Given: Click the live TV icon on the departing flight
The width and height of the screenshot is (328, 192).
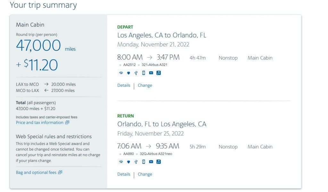Looking at the screenshot, I should [151, 73].
